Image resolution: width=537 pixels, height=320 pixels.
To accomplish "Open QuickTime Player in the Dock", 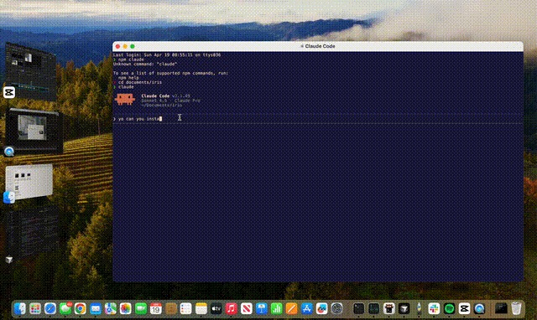I will pos(479,309).
